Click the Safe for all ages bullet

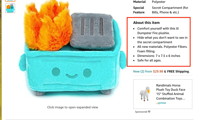click(149, 60)
